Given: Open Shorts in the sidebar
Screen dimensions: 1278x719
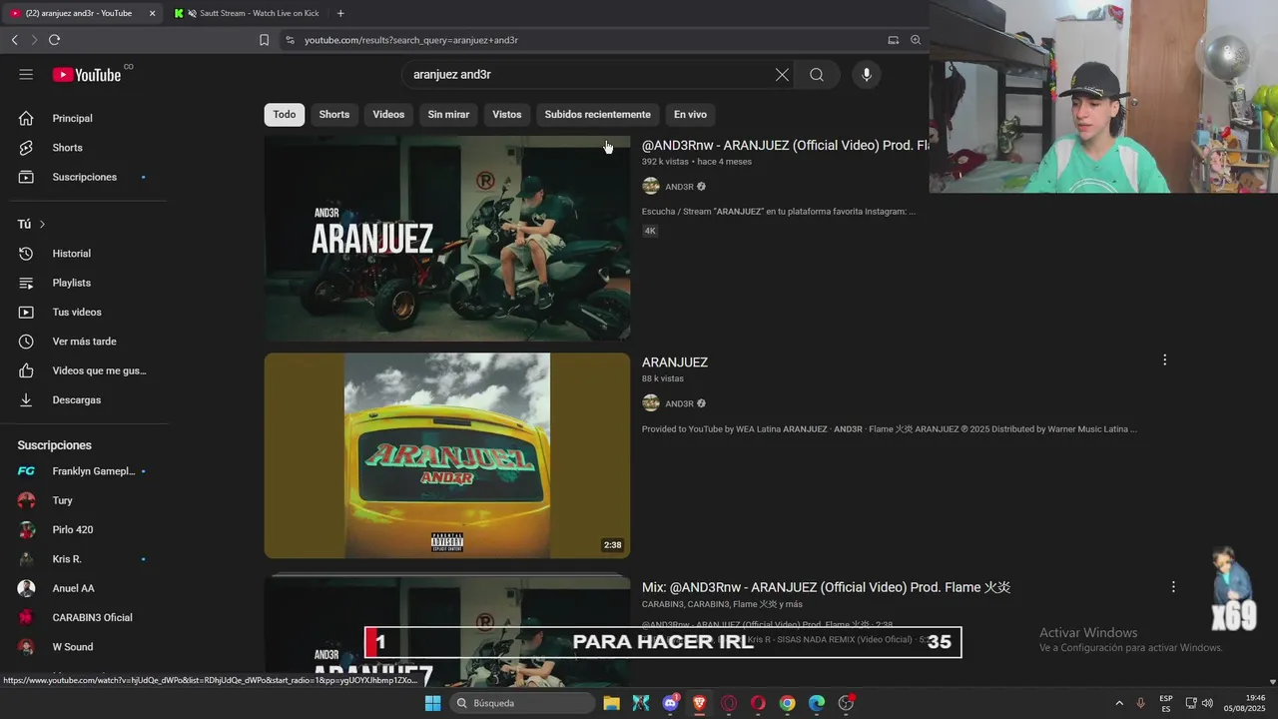Looking at the screenshot, I should point(84,148).
